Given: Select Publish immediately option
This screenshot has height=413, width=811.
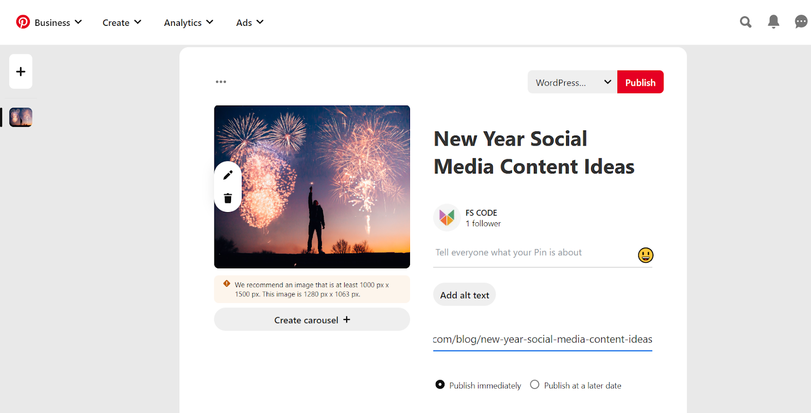Looking at the screenshot, I should click(x=440, y=385).
